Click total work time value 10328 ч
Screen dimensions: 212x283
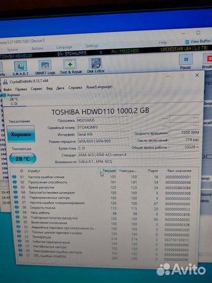(x=184, y=147)
